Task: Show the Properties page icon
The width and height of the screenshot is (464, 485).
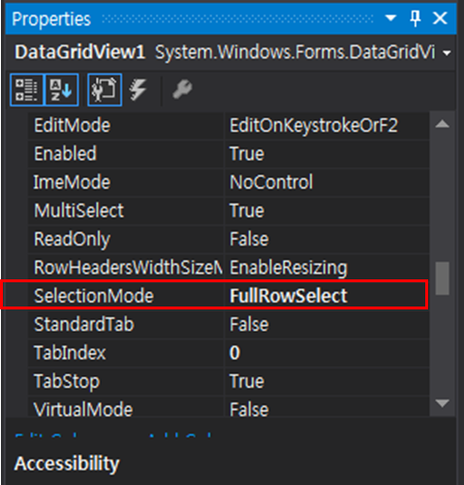Action: coord(105,89)
